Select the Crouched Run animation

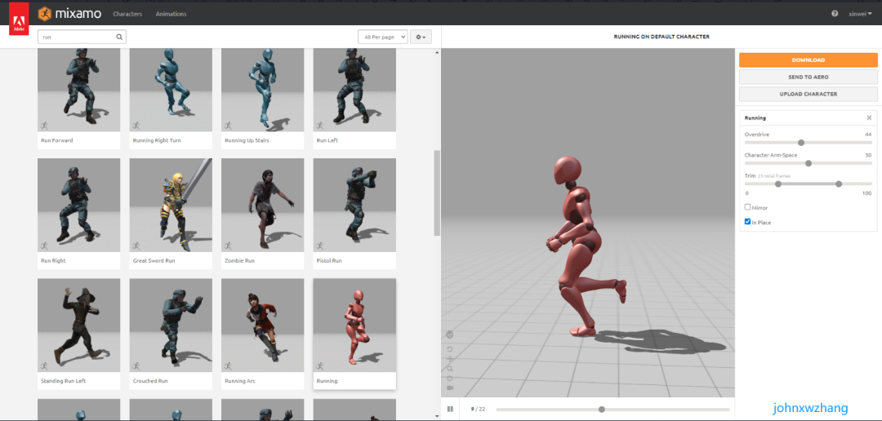coord(171,326)
